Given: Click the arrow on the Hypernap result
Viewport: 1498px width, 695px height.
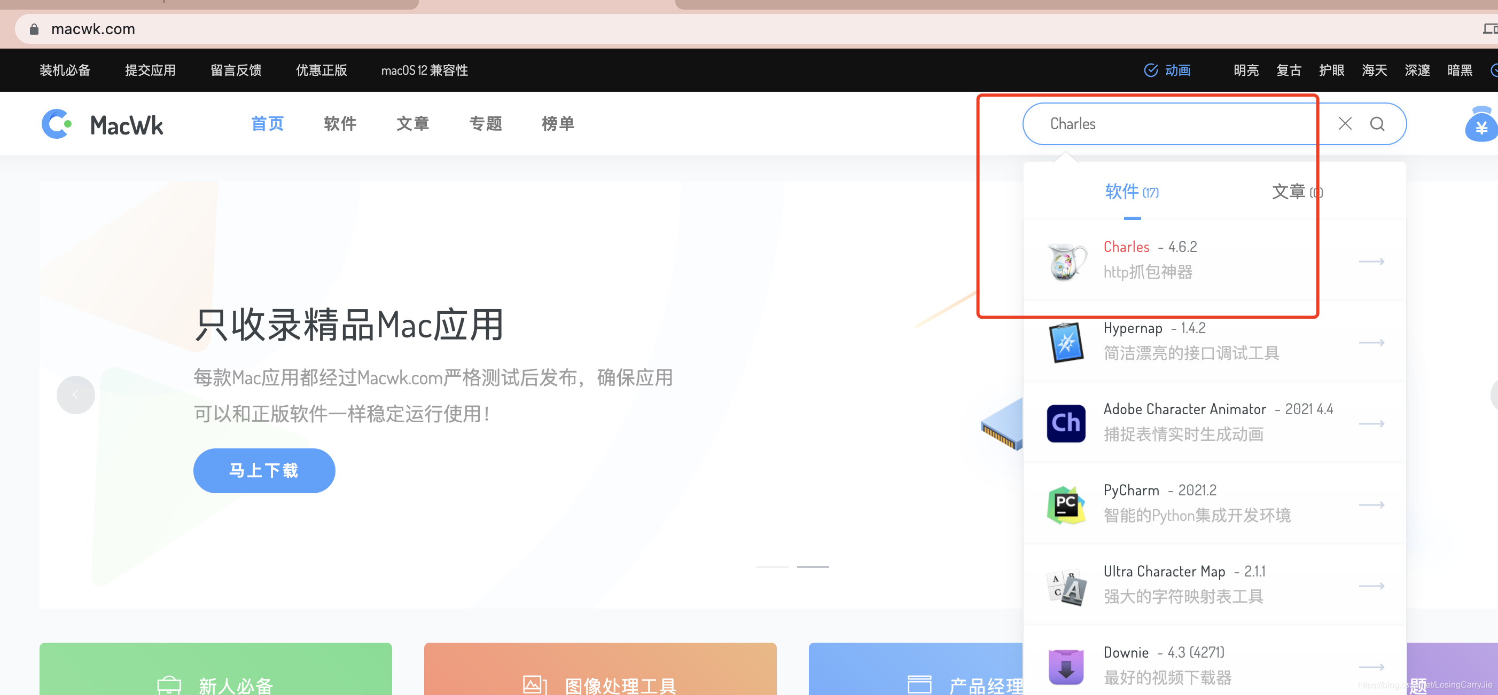Looking at the screenshot, I should [x=1371, y=342].
